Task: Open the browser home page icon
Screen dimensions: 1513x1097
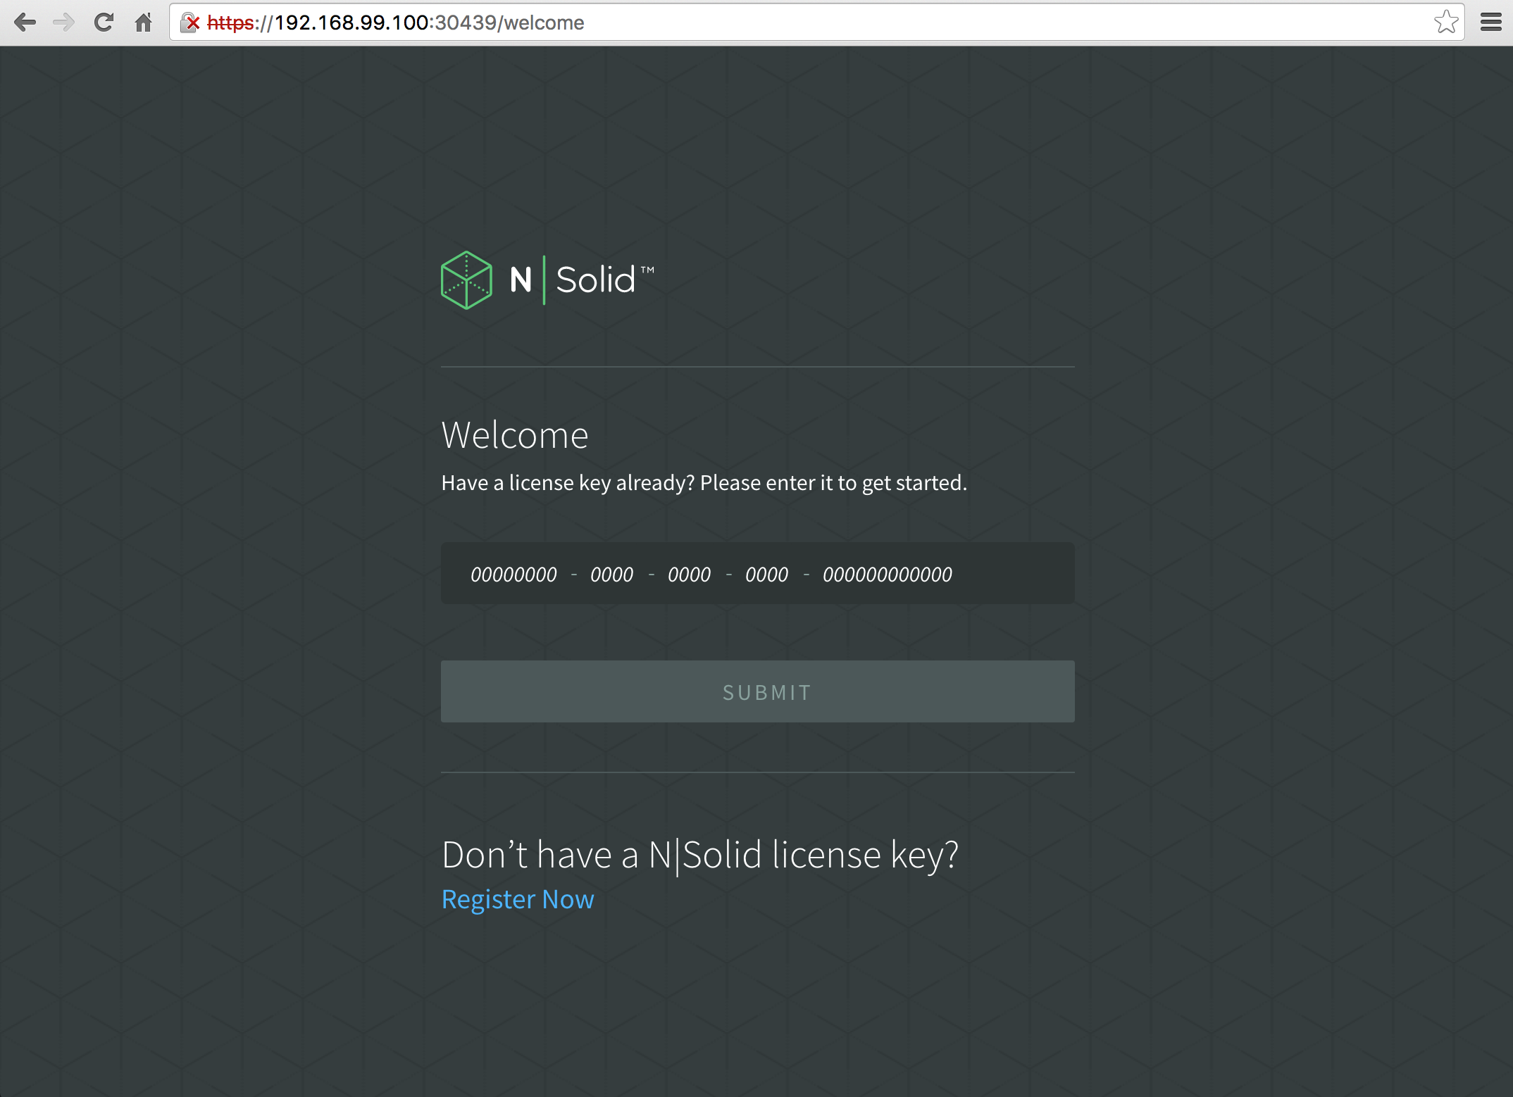Action: click(144, 23)
